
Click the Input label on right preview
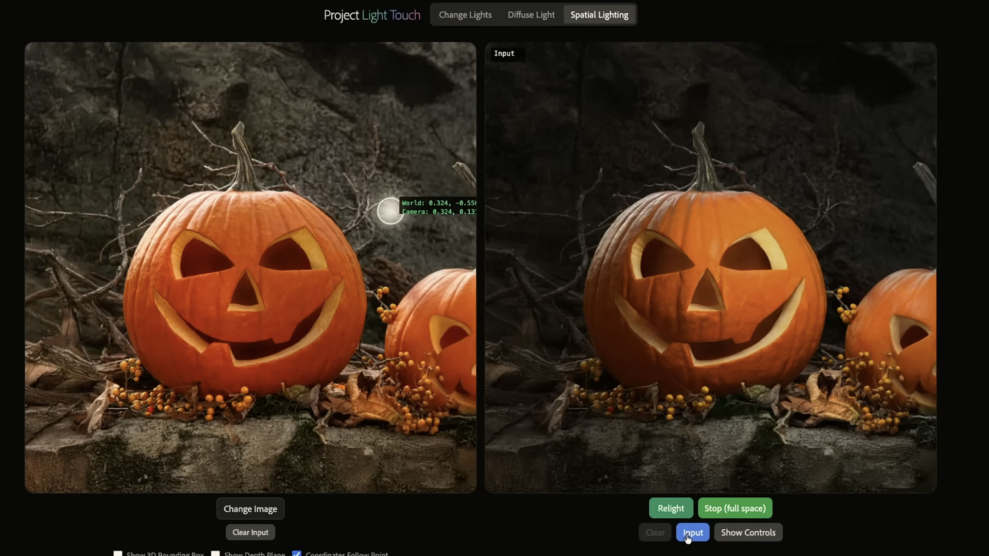tap(504, 54)
